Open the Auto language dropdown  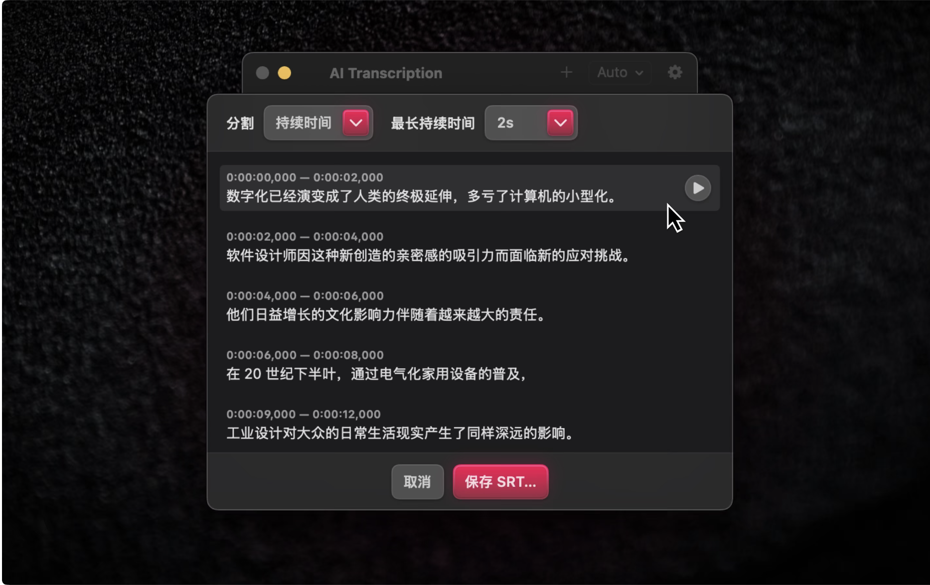coord(620,73)
